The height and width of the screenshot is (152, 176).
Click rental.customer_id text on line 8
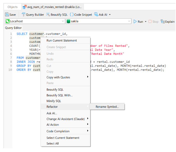point(113,62)
